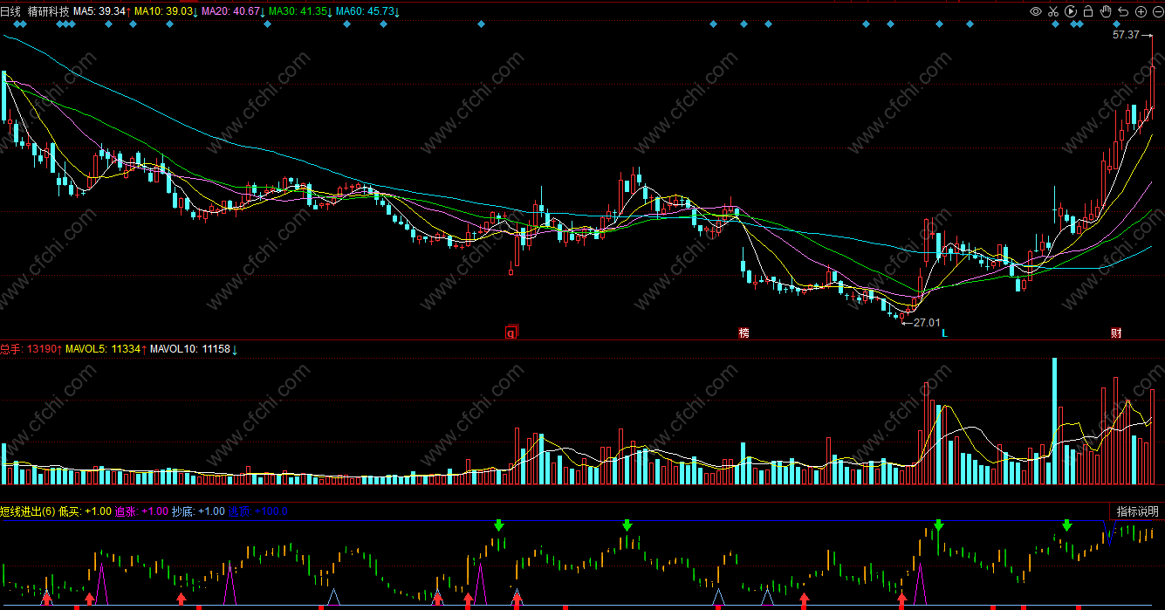This screenshot has height=610, width=1165.
Task: Select the MA5: 39.34 label
Action: (x=99, y=11)
